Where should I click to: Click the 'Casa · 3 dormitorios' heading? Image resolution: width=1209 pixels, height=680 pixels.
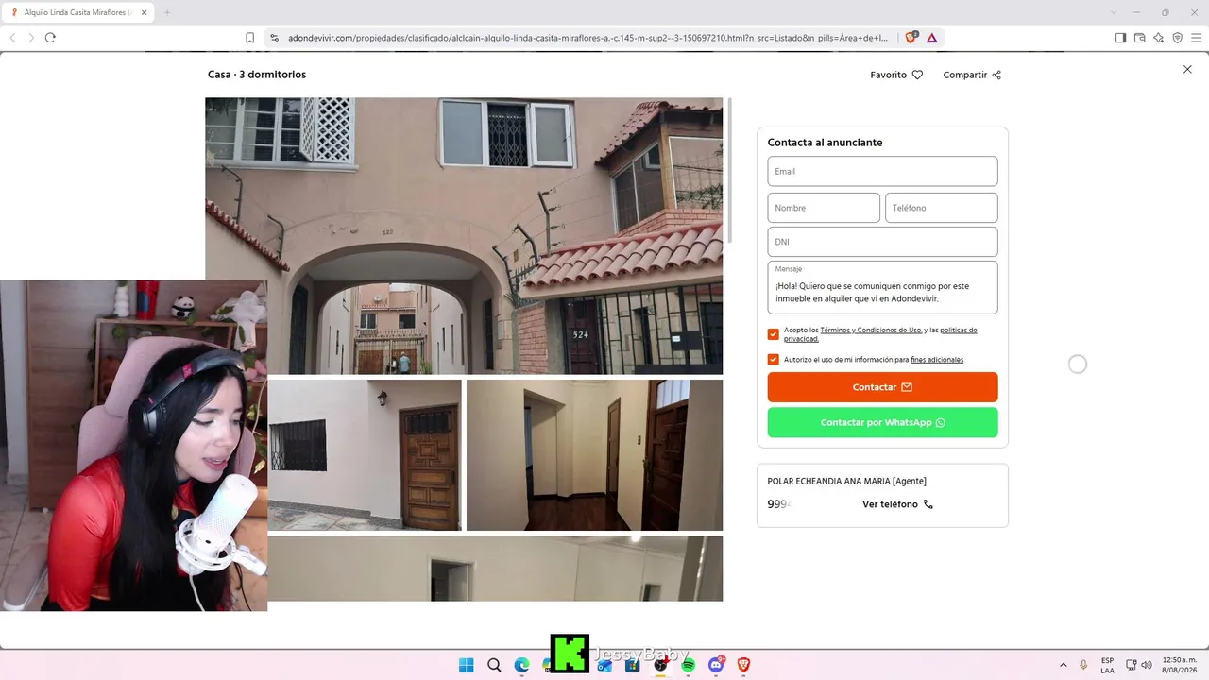click(x=257, y=75)
